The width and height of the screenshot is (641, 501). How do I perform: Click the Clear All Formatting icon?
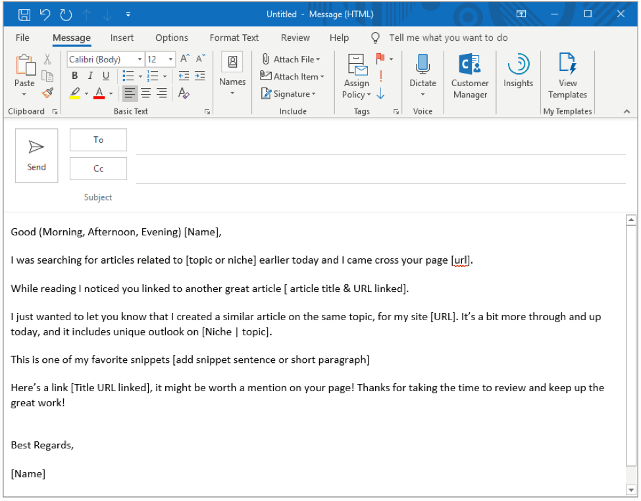coord(184,93)
